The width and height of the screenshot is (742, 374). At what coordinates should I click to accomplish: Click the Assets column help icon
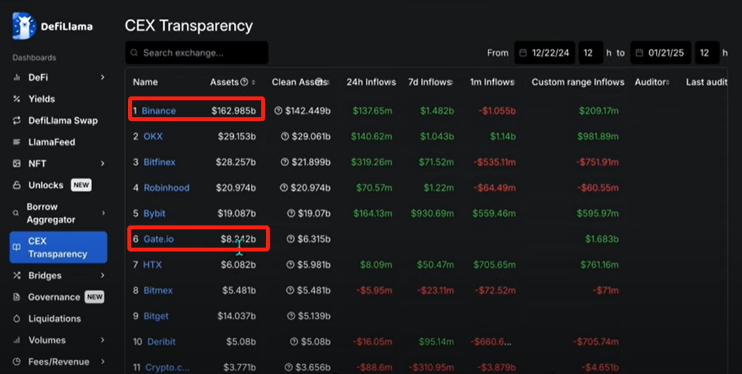pos(244,82)
